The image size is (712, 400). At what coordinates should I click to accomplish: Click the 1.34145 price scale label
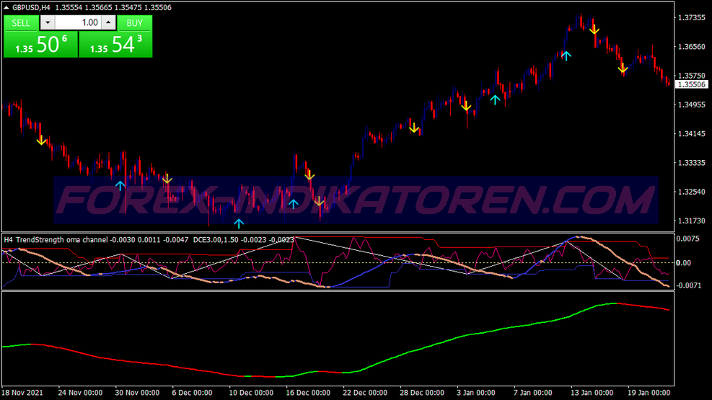692,134
